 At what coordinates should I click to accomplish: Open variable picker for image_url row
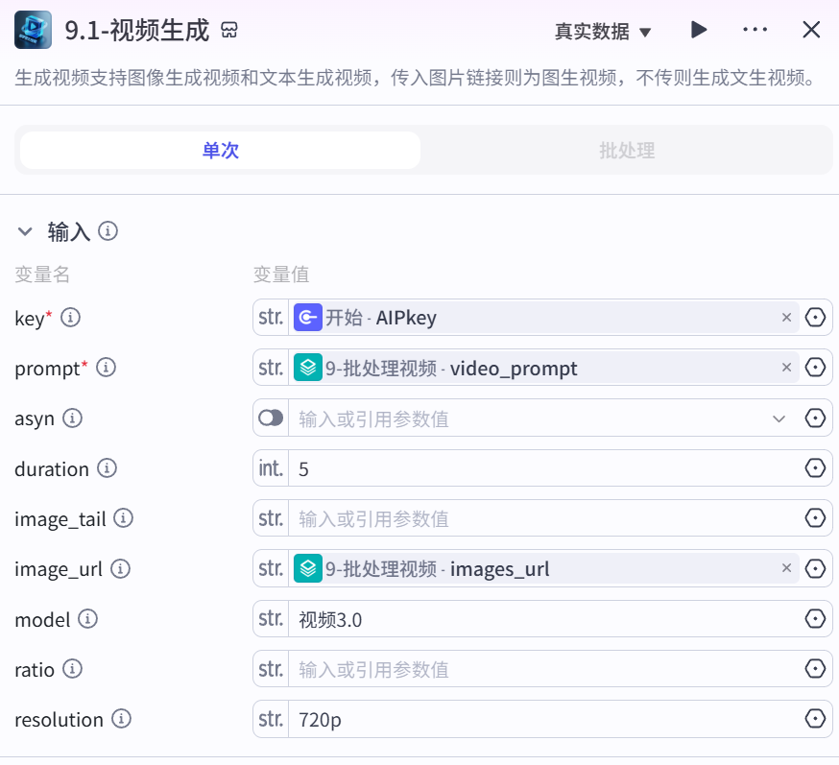815,568
